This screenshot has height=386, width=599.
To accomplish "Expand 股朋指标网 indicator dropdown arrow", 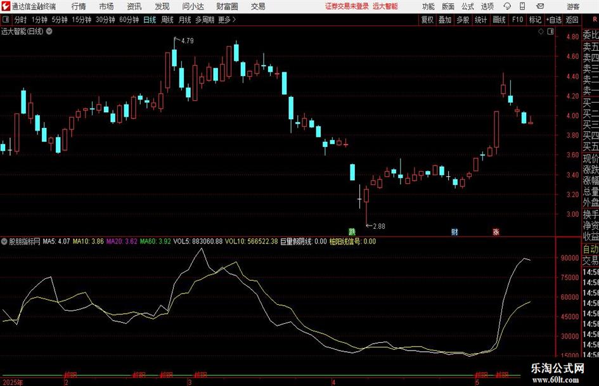I will [4, 241].
